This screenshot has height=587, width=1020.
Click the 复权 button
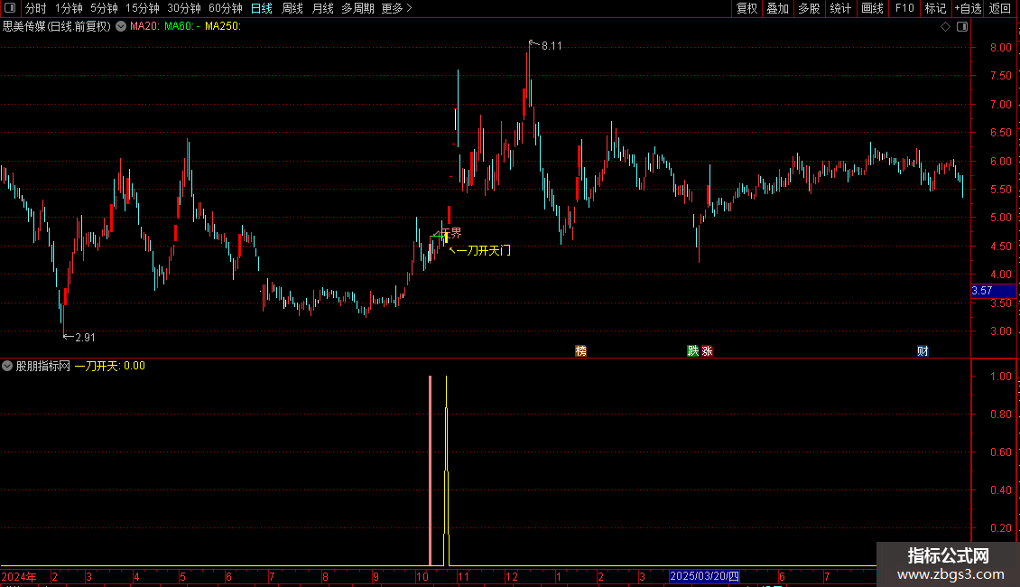(746, 8)
